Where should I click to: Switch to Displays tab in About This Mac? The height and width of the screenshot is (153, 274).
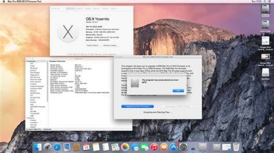point(79,8)
